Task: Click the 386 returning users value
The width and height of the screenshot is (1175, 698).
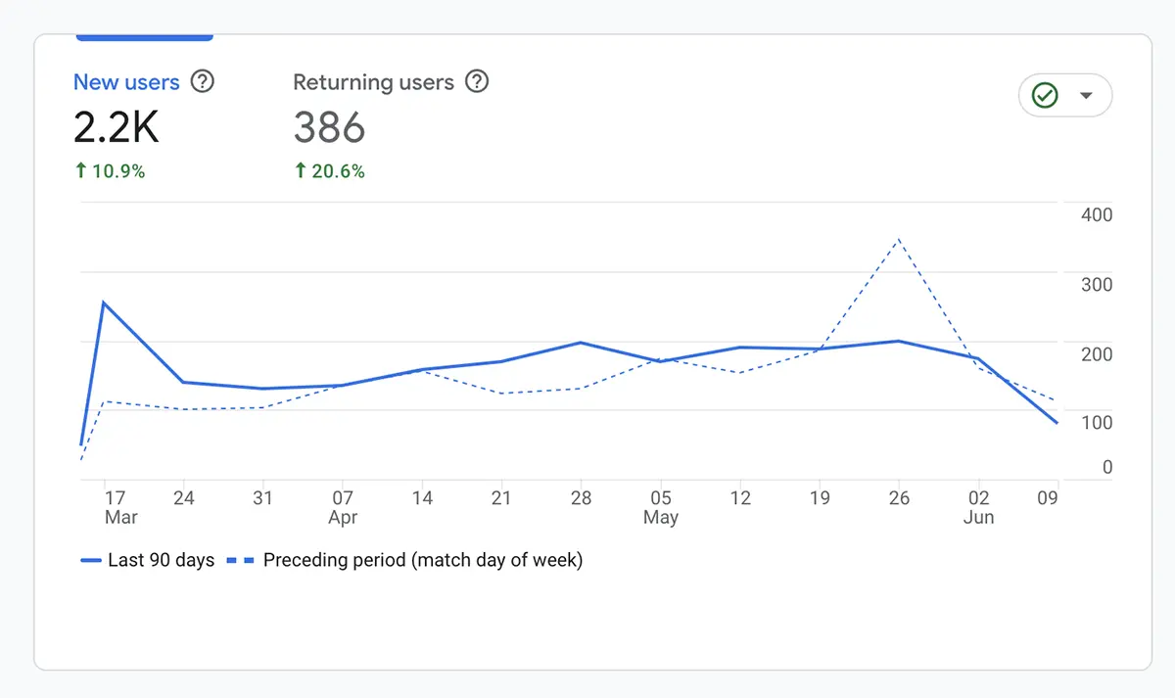Action: pos(329,127)
